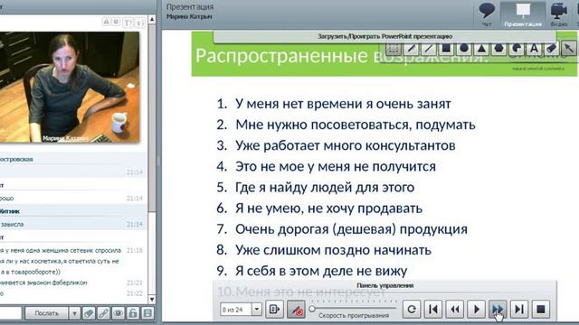Select the hexagon shape tool
This screenshot has width=579, height=325.
click(499, 49)
